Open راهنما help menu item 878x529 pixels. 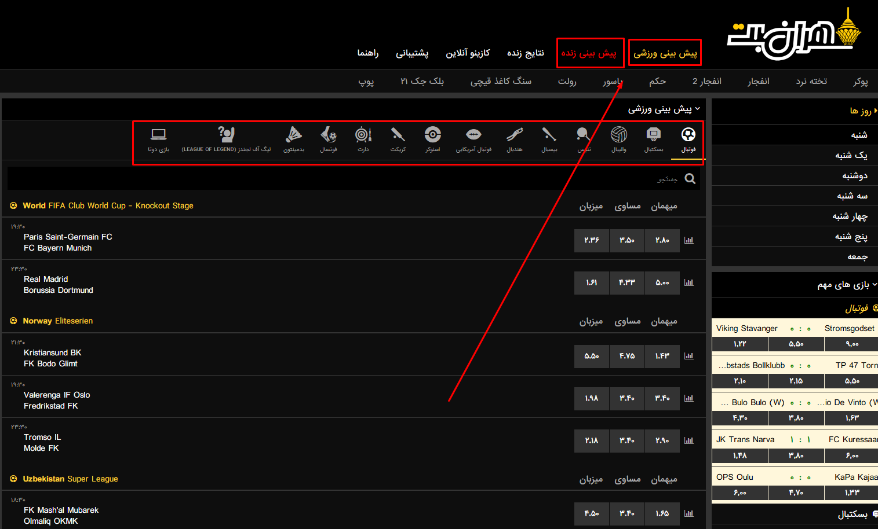pos(368,53)
